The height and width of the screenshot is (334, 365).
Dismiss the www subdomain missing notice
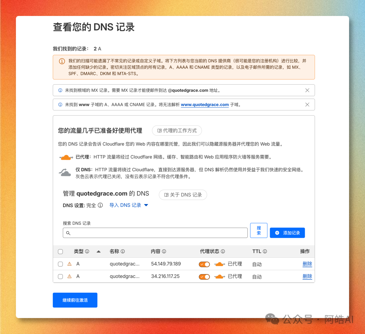click(307, 105)
